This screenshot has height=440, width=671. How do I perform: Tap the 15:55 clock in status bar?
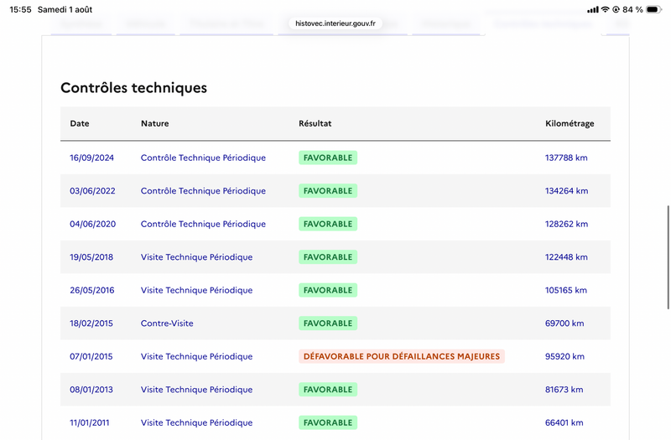(20, 9)
